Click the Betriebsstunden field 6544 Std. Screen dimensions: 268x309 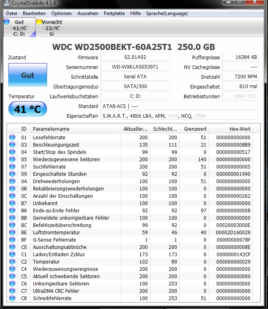pos(241,96)
